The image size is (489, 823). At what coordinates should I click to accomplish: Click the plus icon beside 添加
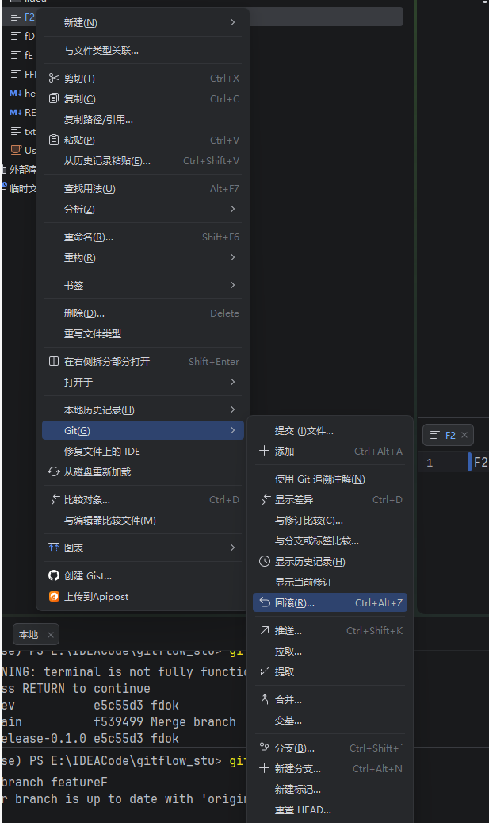(x=264, y=451)
